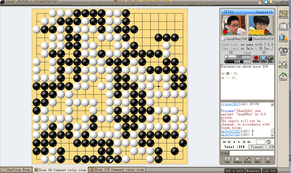291x173 pixels.
Task: Click the move number input field
Action: tap(261, 142)
